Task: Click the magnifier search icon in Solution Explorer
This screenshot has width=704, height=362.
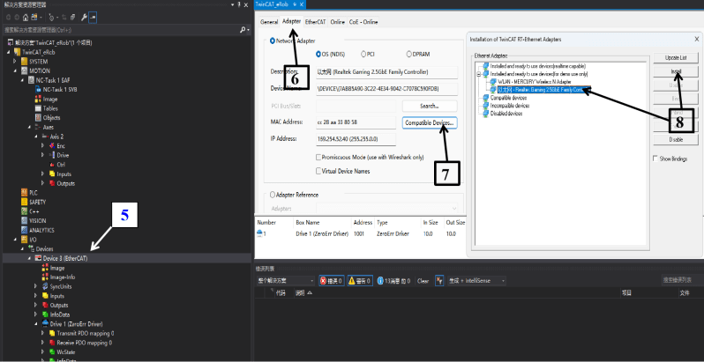Action: [243, 30]
